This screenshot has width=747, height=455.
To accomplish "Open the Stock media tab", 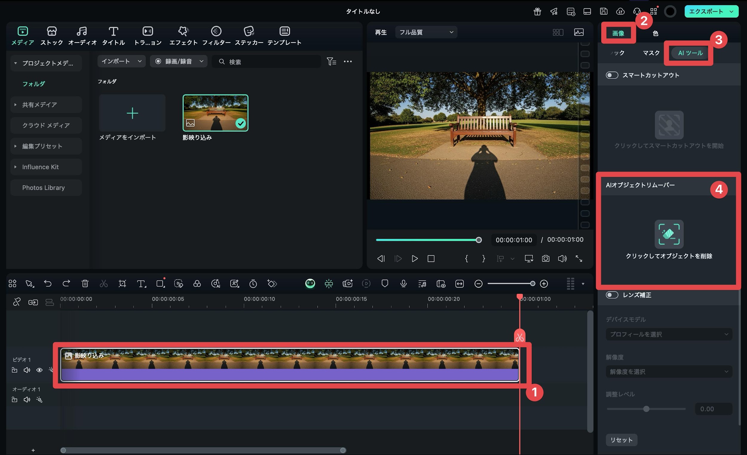I will tap(51, 36).
